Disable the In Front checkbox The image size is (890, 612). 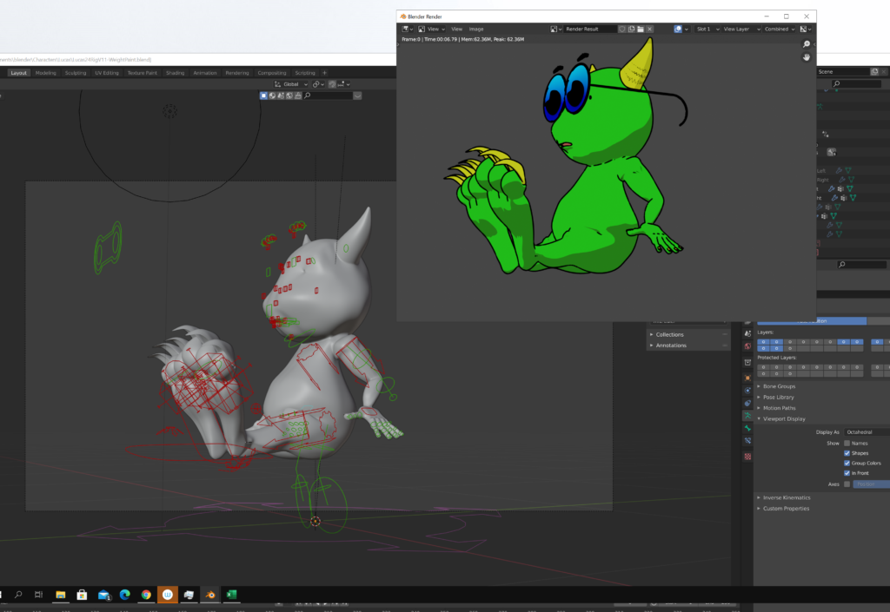coord(847,473)
